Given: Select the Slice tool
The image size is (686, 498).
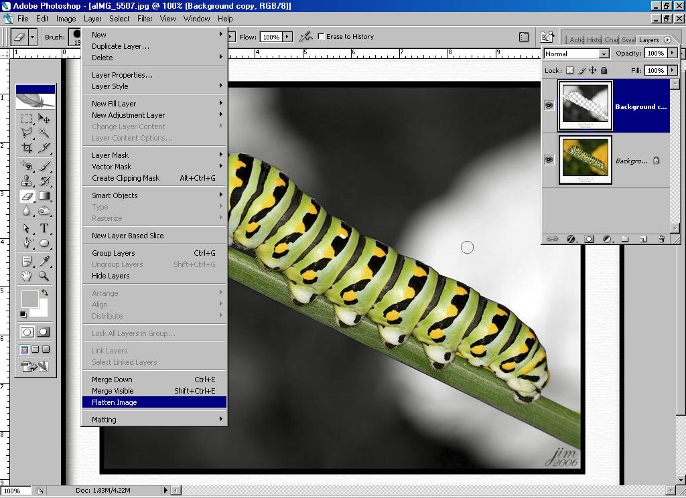Looking at the screenshot, I should click(44, 147).
